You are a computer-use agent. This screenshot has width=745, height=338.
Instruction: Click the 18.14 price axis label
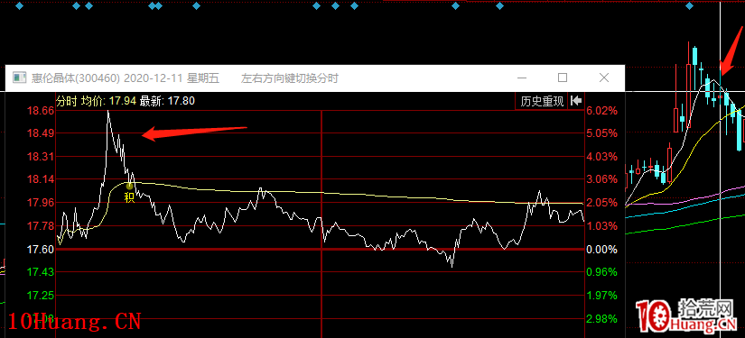click(x=42, y=179)
